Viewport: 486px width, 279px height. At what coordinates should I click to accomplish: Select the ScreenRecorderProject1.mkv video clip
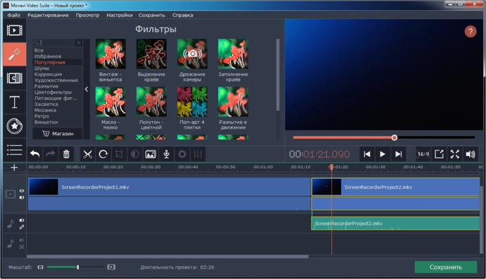point(169,187)
